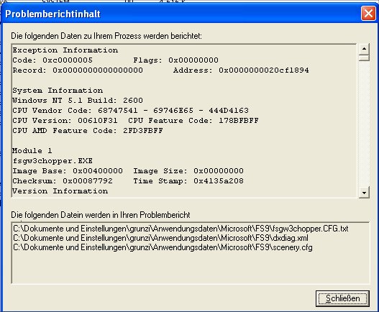Image resolution: width=379 pixels, height=312 pixels.
Task: Click the 'fsgw3chopper.EXE' module name
Action: pyautogui.click(x=52, y=161)
